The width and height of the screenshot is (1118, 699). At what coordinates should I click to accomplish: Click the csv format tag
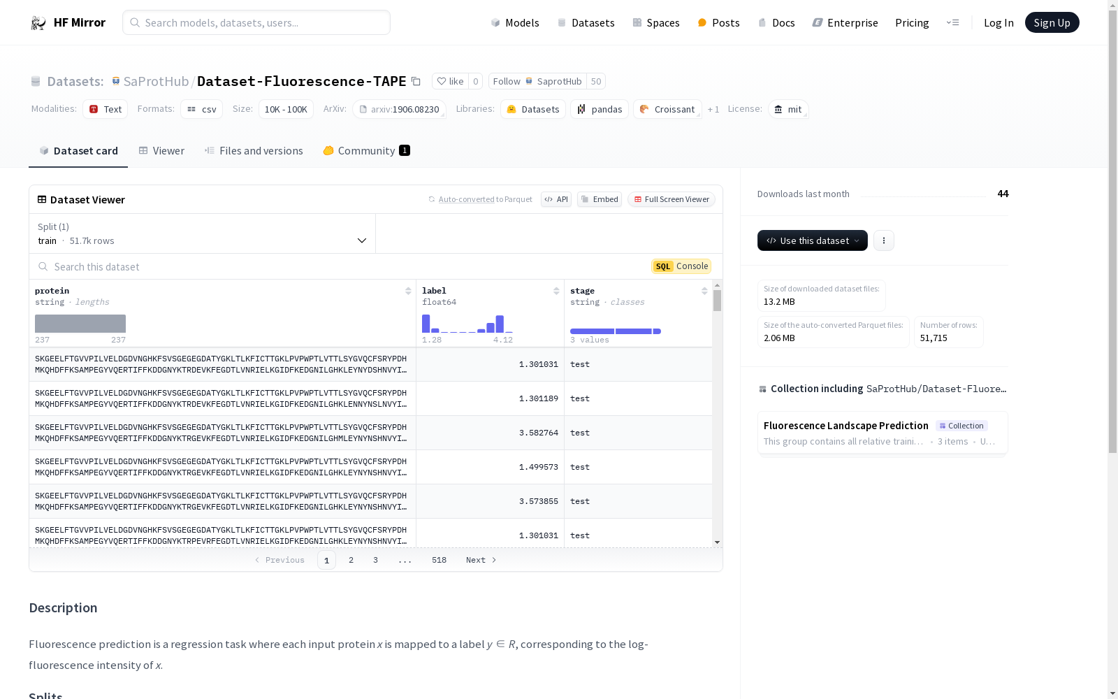pyautogui.click(x=201, y=109)
